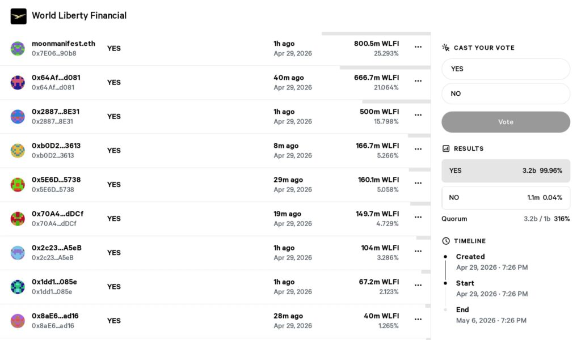Open the 0x5E6D...5738 voter profile link
This screenshot has width=581, height=340.
(x=56, y=180)
